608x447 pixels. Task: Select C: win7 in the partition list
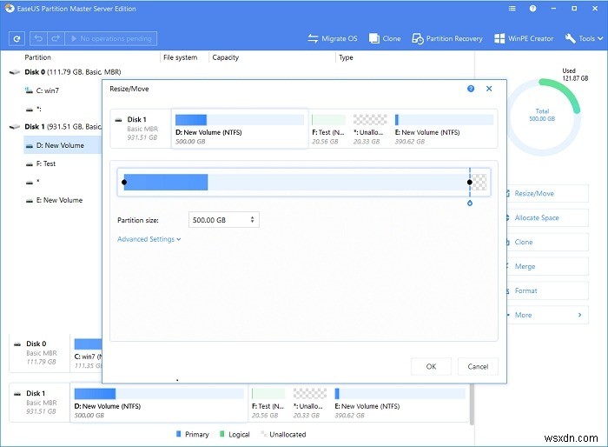47,90
